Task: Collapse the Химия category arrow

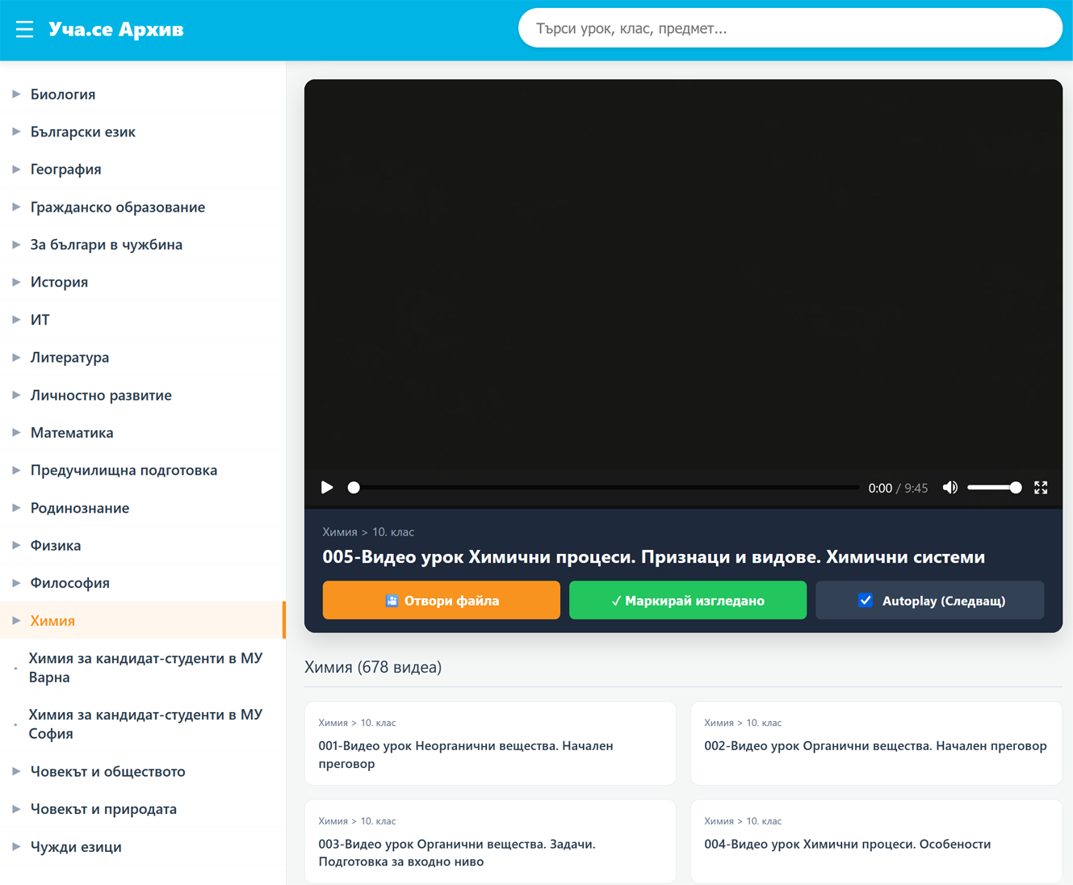Action: click(x=16, y=620)
